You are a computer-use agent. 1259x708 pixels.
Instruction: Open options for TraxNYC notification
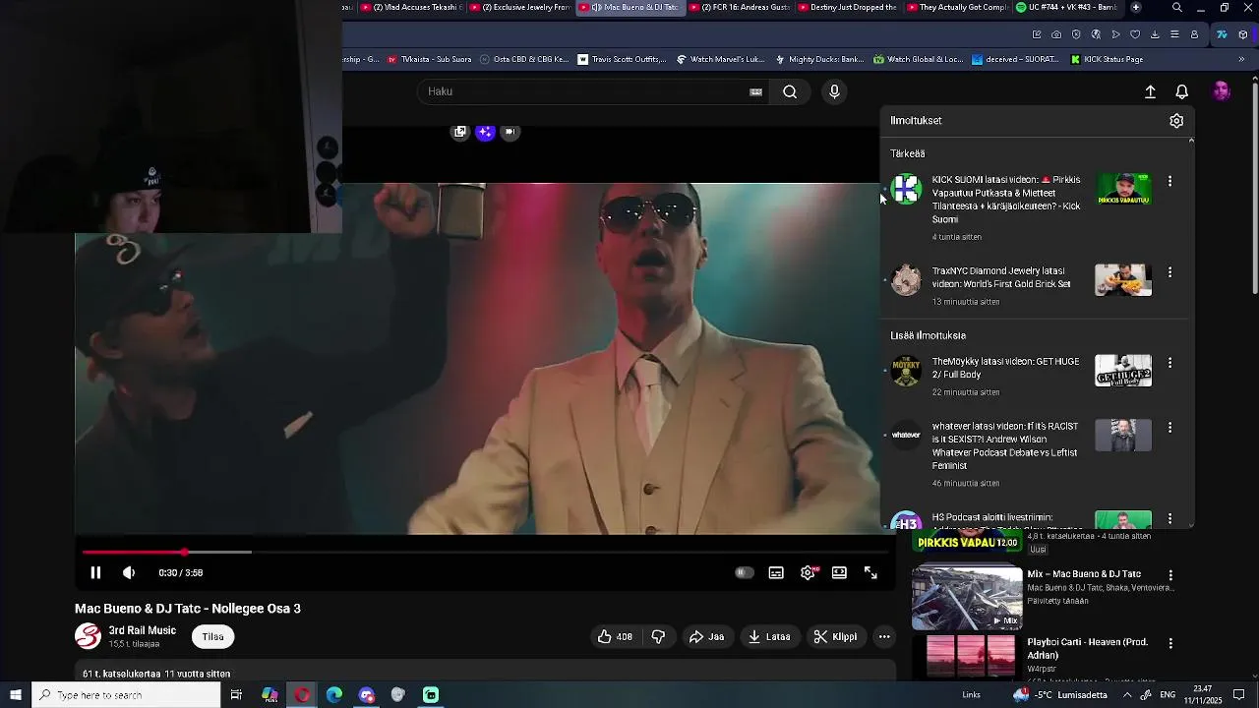(1169, 271)
